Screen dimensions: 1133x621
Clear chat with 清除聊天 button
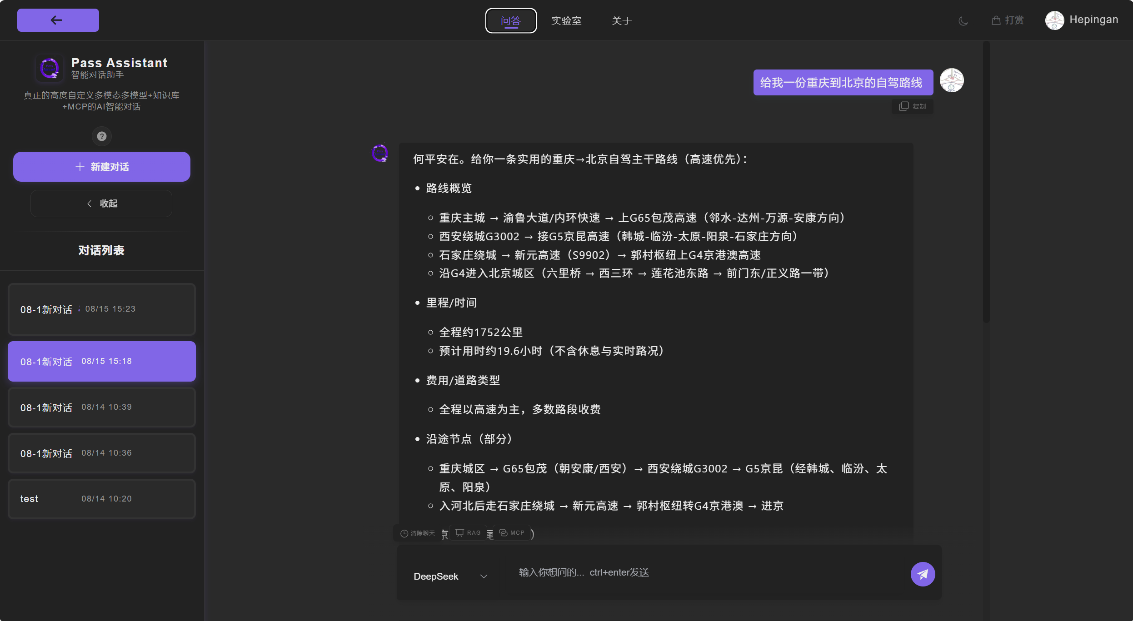point(418,533)
